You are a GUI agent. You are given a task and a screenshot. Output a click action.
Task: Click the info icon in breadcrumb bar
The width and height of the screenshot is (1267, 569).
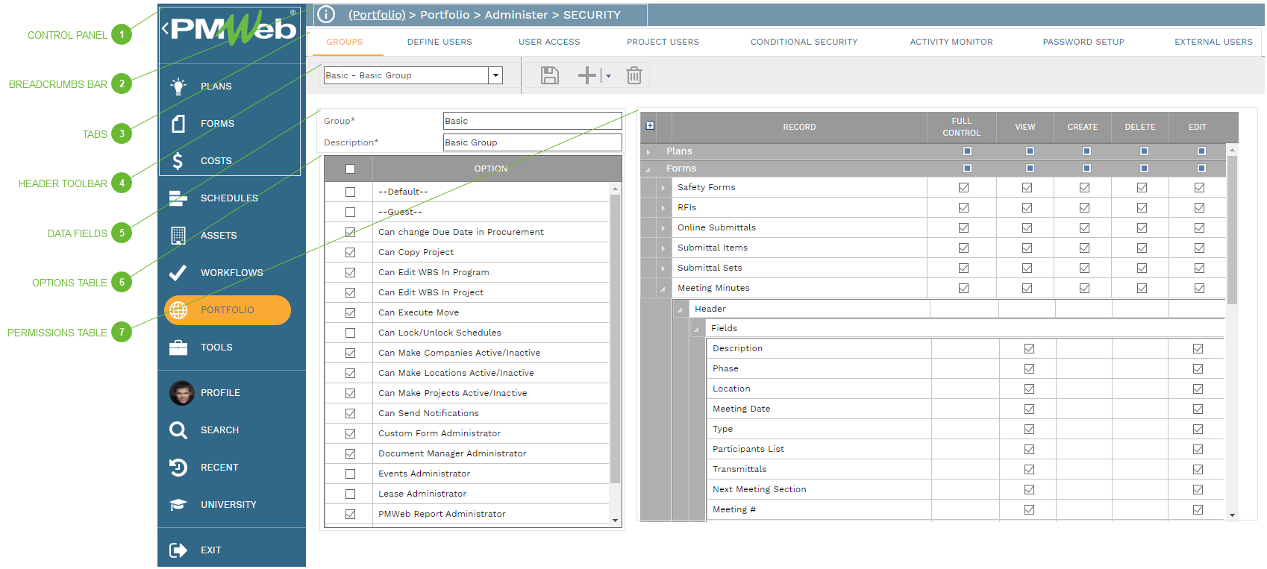326,15
